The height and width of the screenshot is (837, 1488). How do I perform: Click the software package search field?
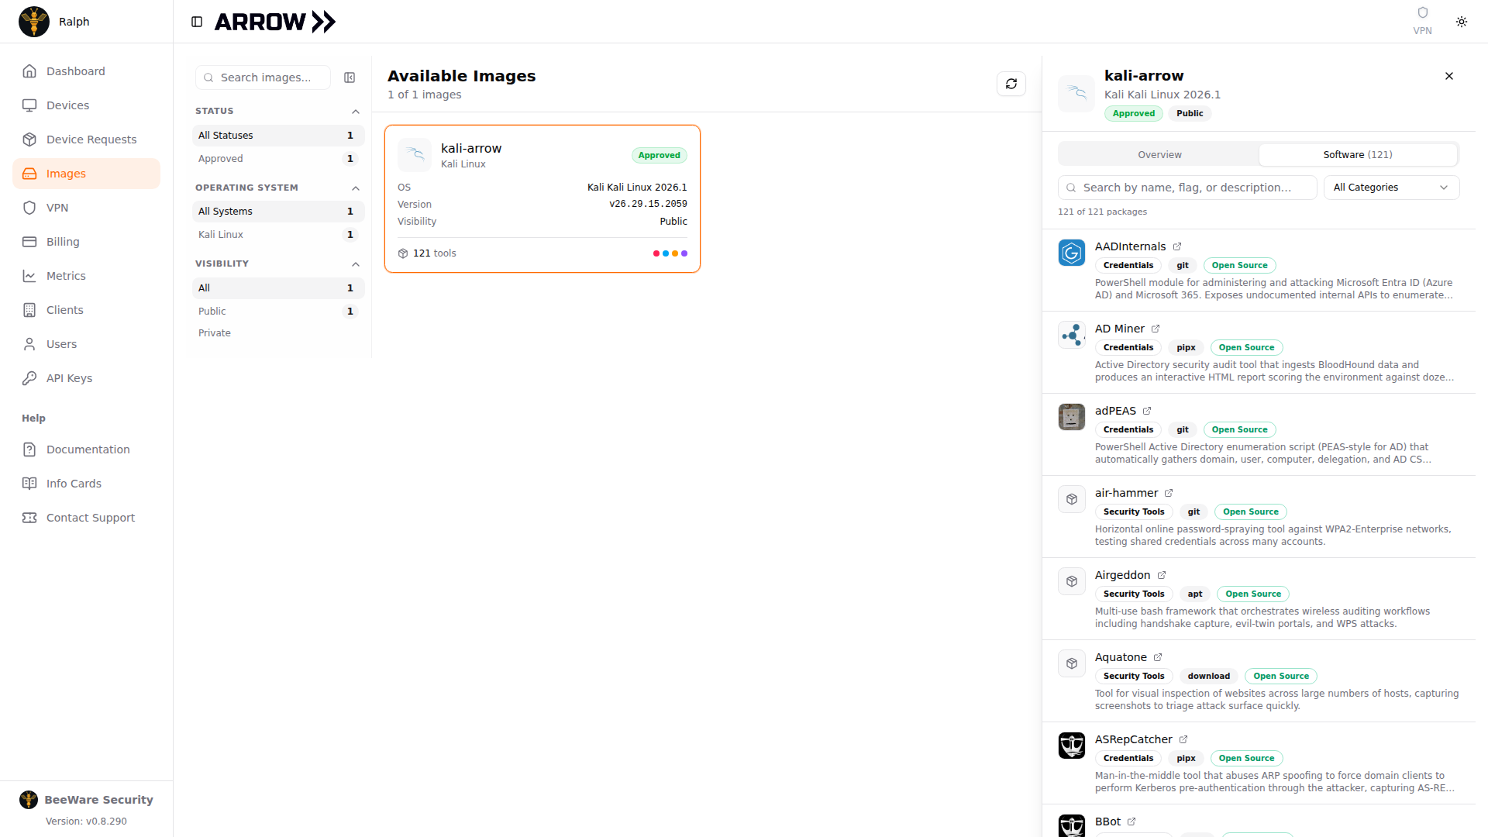(1187, 188)
